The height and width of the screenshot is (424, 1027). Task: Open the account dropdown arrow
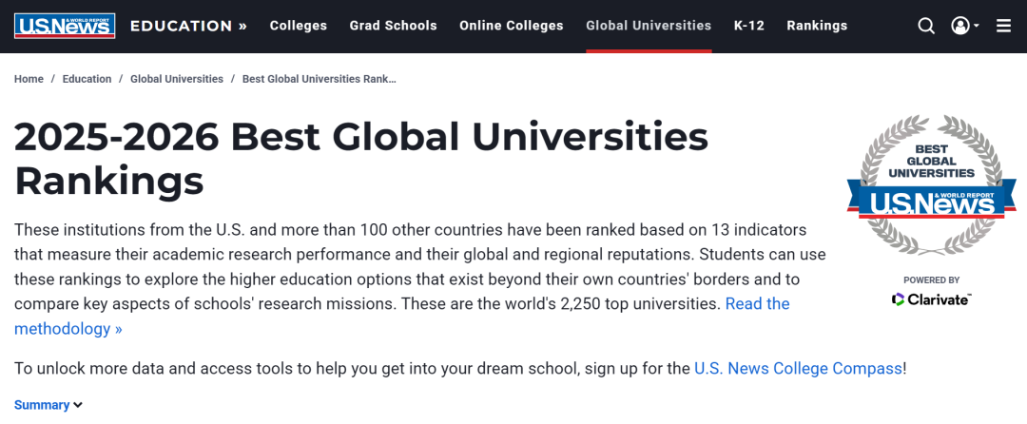click(977, 26)
